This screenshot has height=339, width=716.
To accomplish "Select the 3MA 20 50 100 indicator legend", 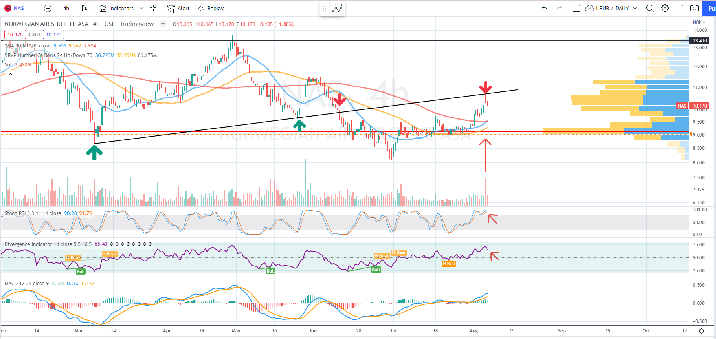I will click(28, 46).
